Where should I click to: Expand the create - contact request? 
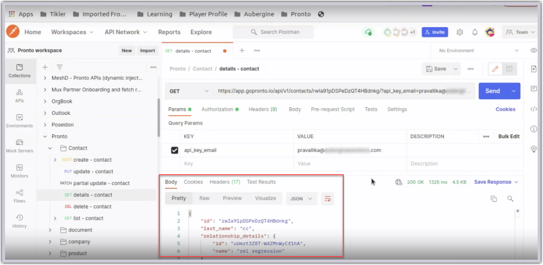tap(55, 160)
